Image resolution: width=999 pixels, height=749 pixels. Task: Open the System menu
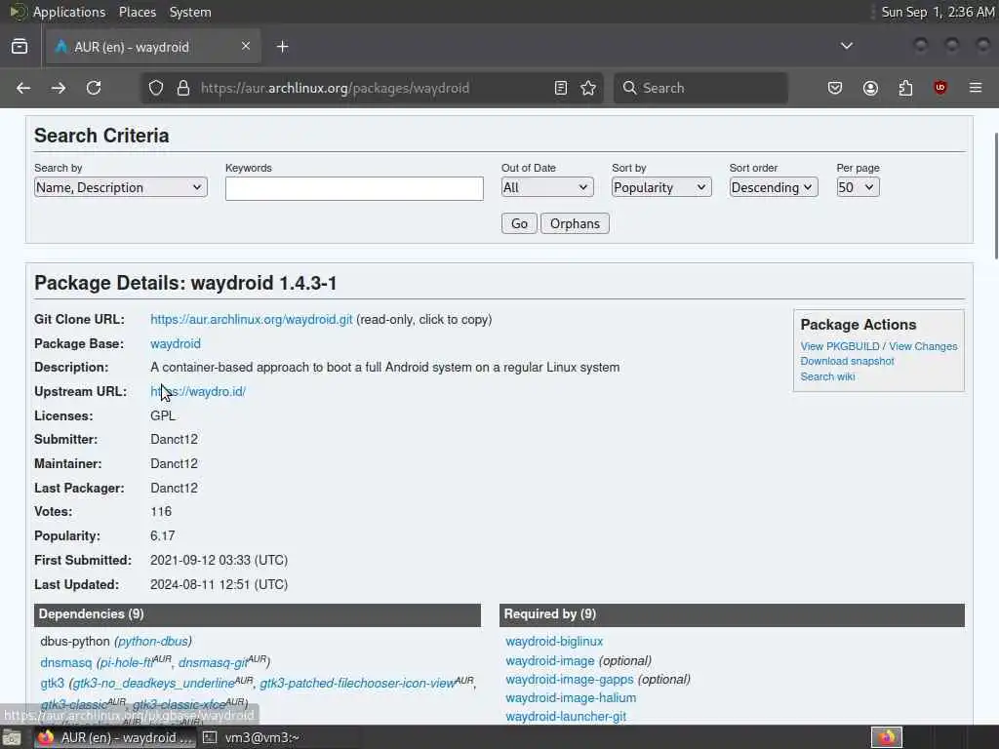point(190,12)
